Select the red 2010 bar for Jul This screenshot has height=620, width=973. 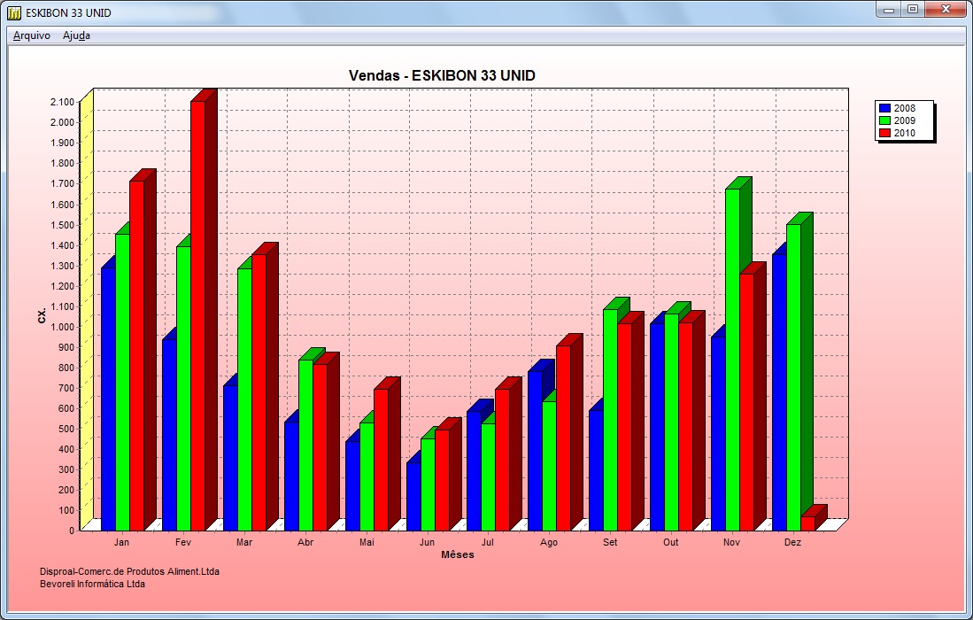click(503, 460)
